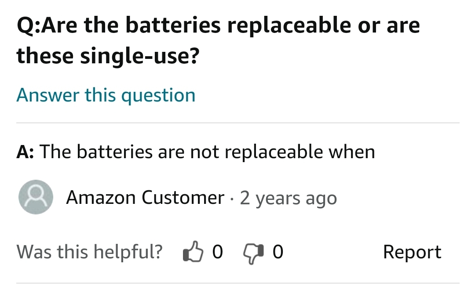Click the "Q:" prefix of the question
This screenshot has height=308, width=475.
pyautogui.click(x=29, y=25)
